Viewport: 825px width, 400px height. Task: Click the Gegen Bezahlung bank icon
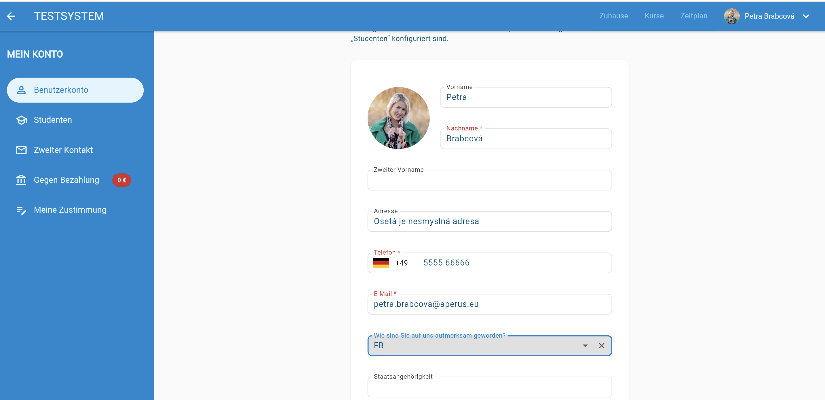click(22, 180)
